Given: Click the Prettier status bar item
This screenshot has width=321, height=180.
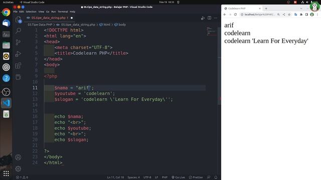Looking at the screenshot, I should [x=196, y=177].
